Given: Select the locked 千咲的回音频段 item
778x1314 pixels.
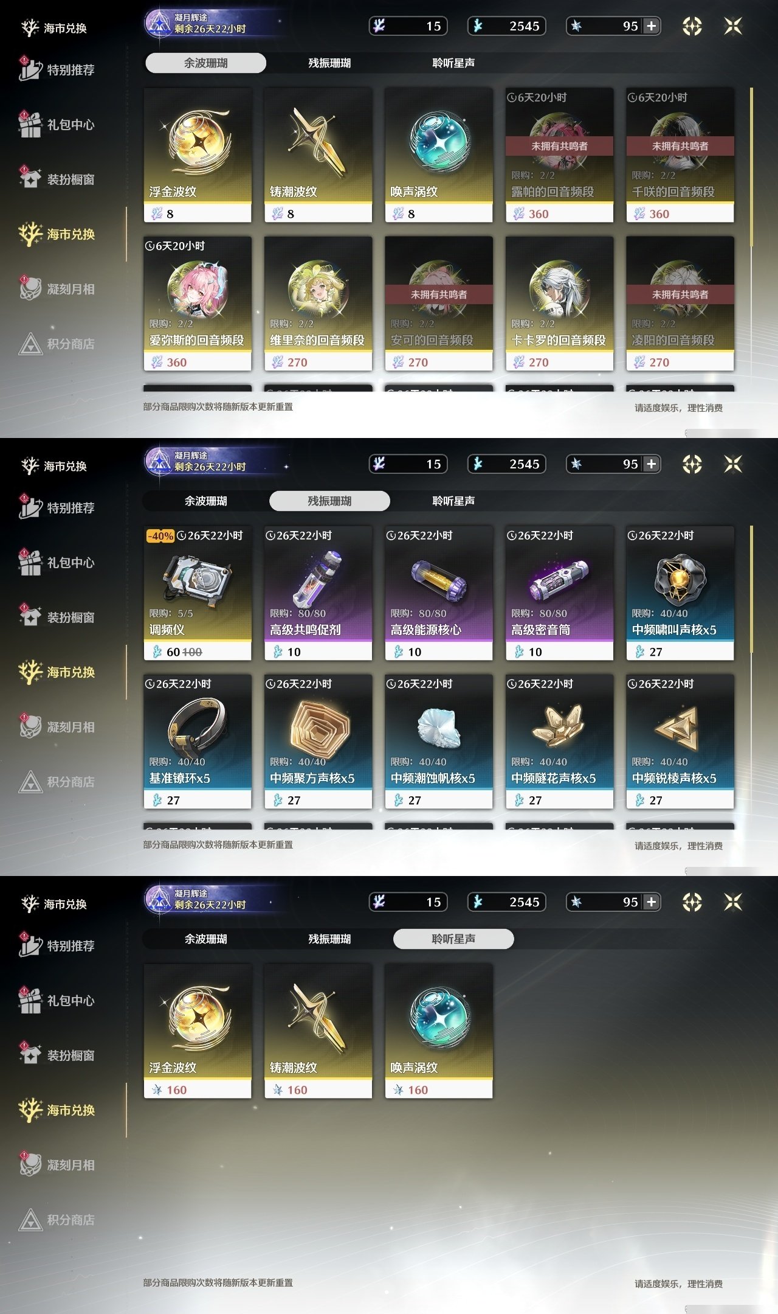Looking at the screenshot, I should (x=680, y=155).
